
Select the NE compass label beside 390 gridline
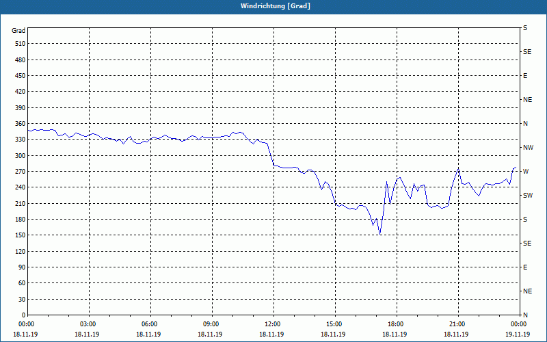click(x=527, y=100)
